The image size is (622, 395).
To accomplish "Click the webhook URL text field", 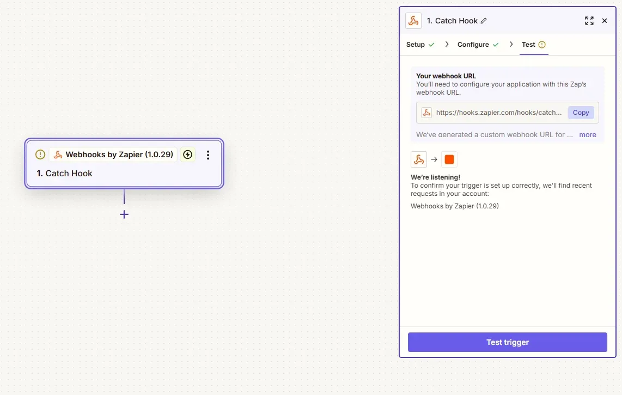I will [x=508, y=113].
